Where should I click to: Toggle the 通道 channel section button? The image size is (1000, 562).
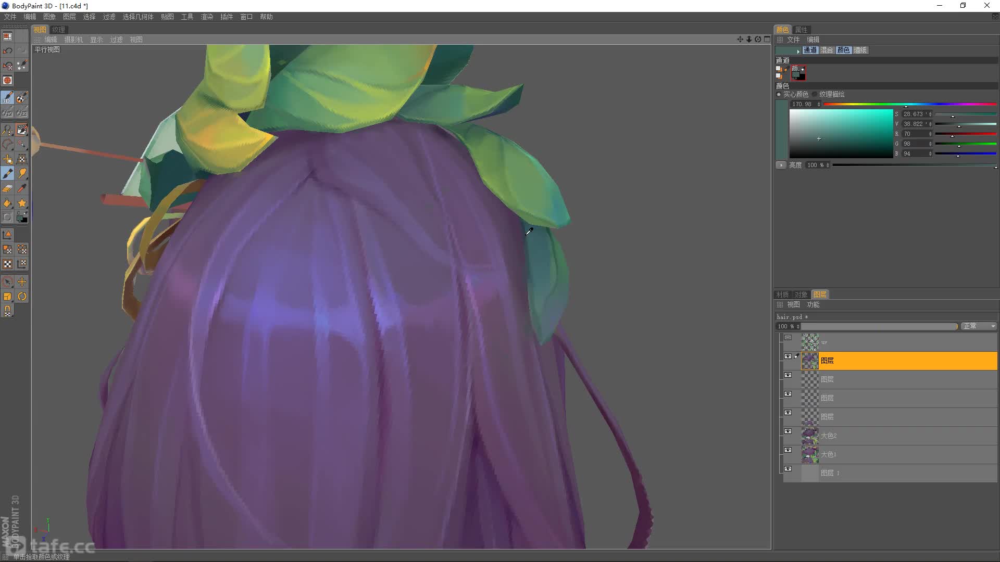[810, 50]
